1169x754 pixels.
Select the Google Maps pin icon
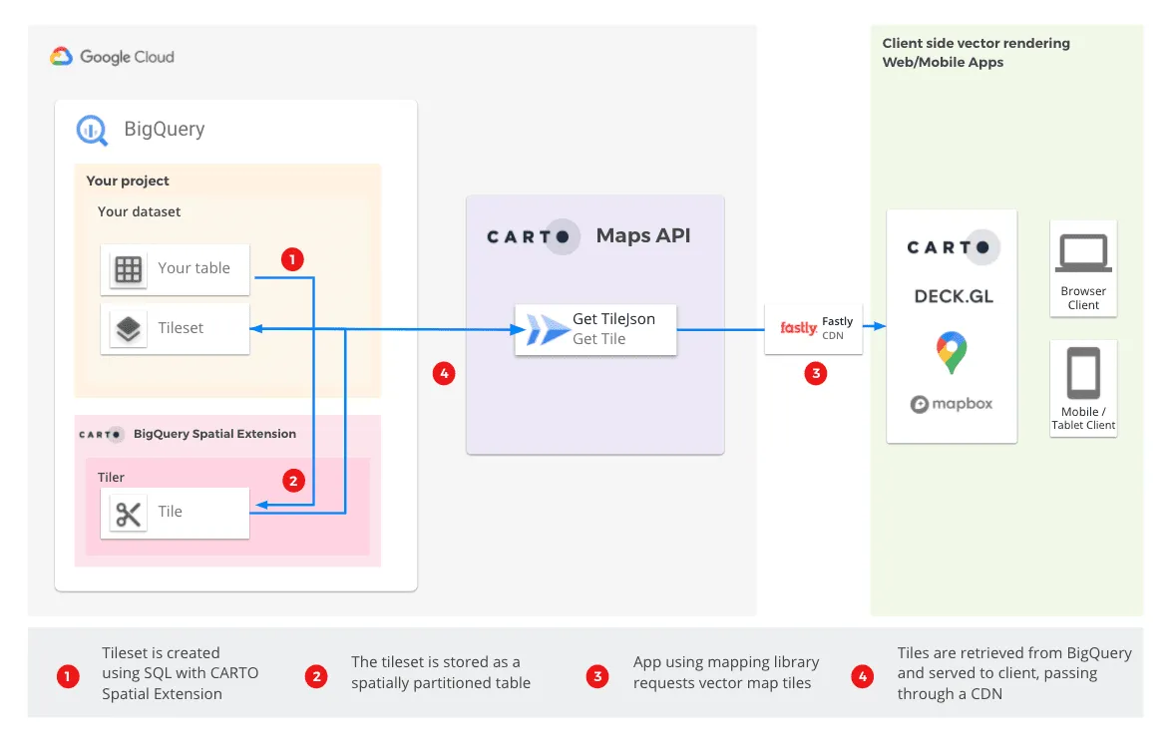(x=951, y=352)
